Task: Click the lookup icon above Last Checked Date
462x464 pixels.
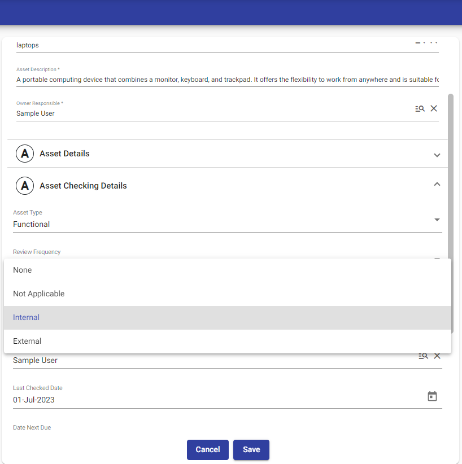Action: tap(422, 356)
